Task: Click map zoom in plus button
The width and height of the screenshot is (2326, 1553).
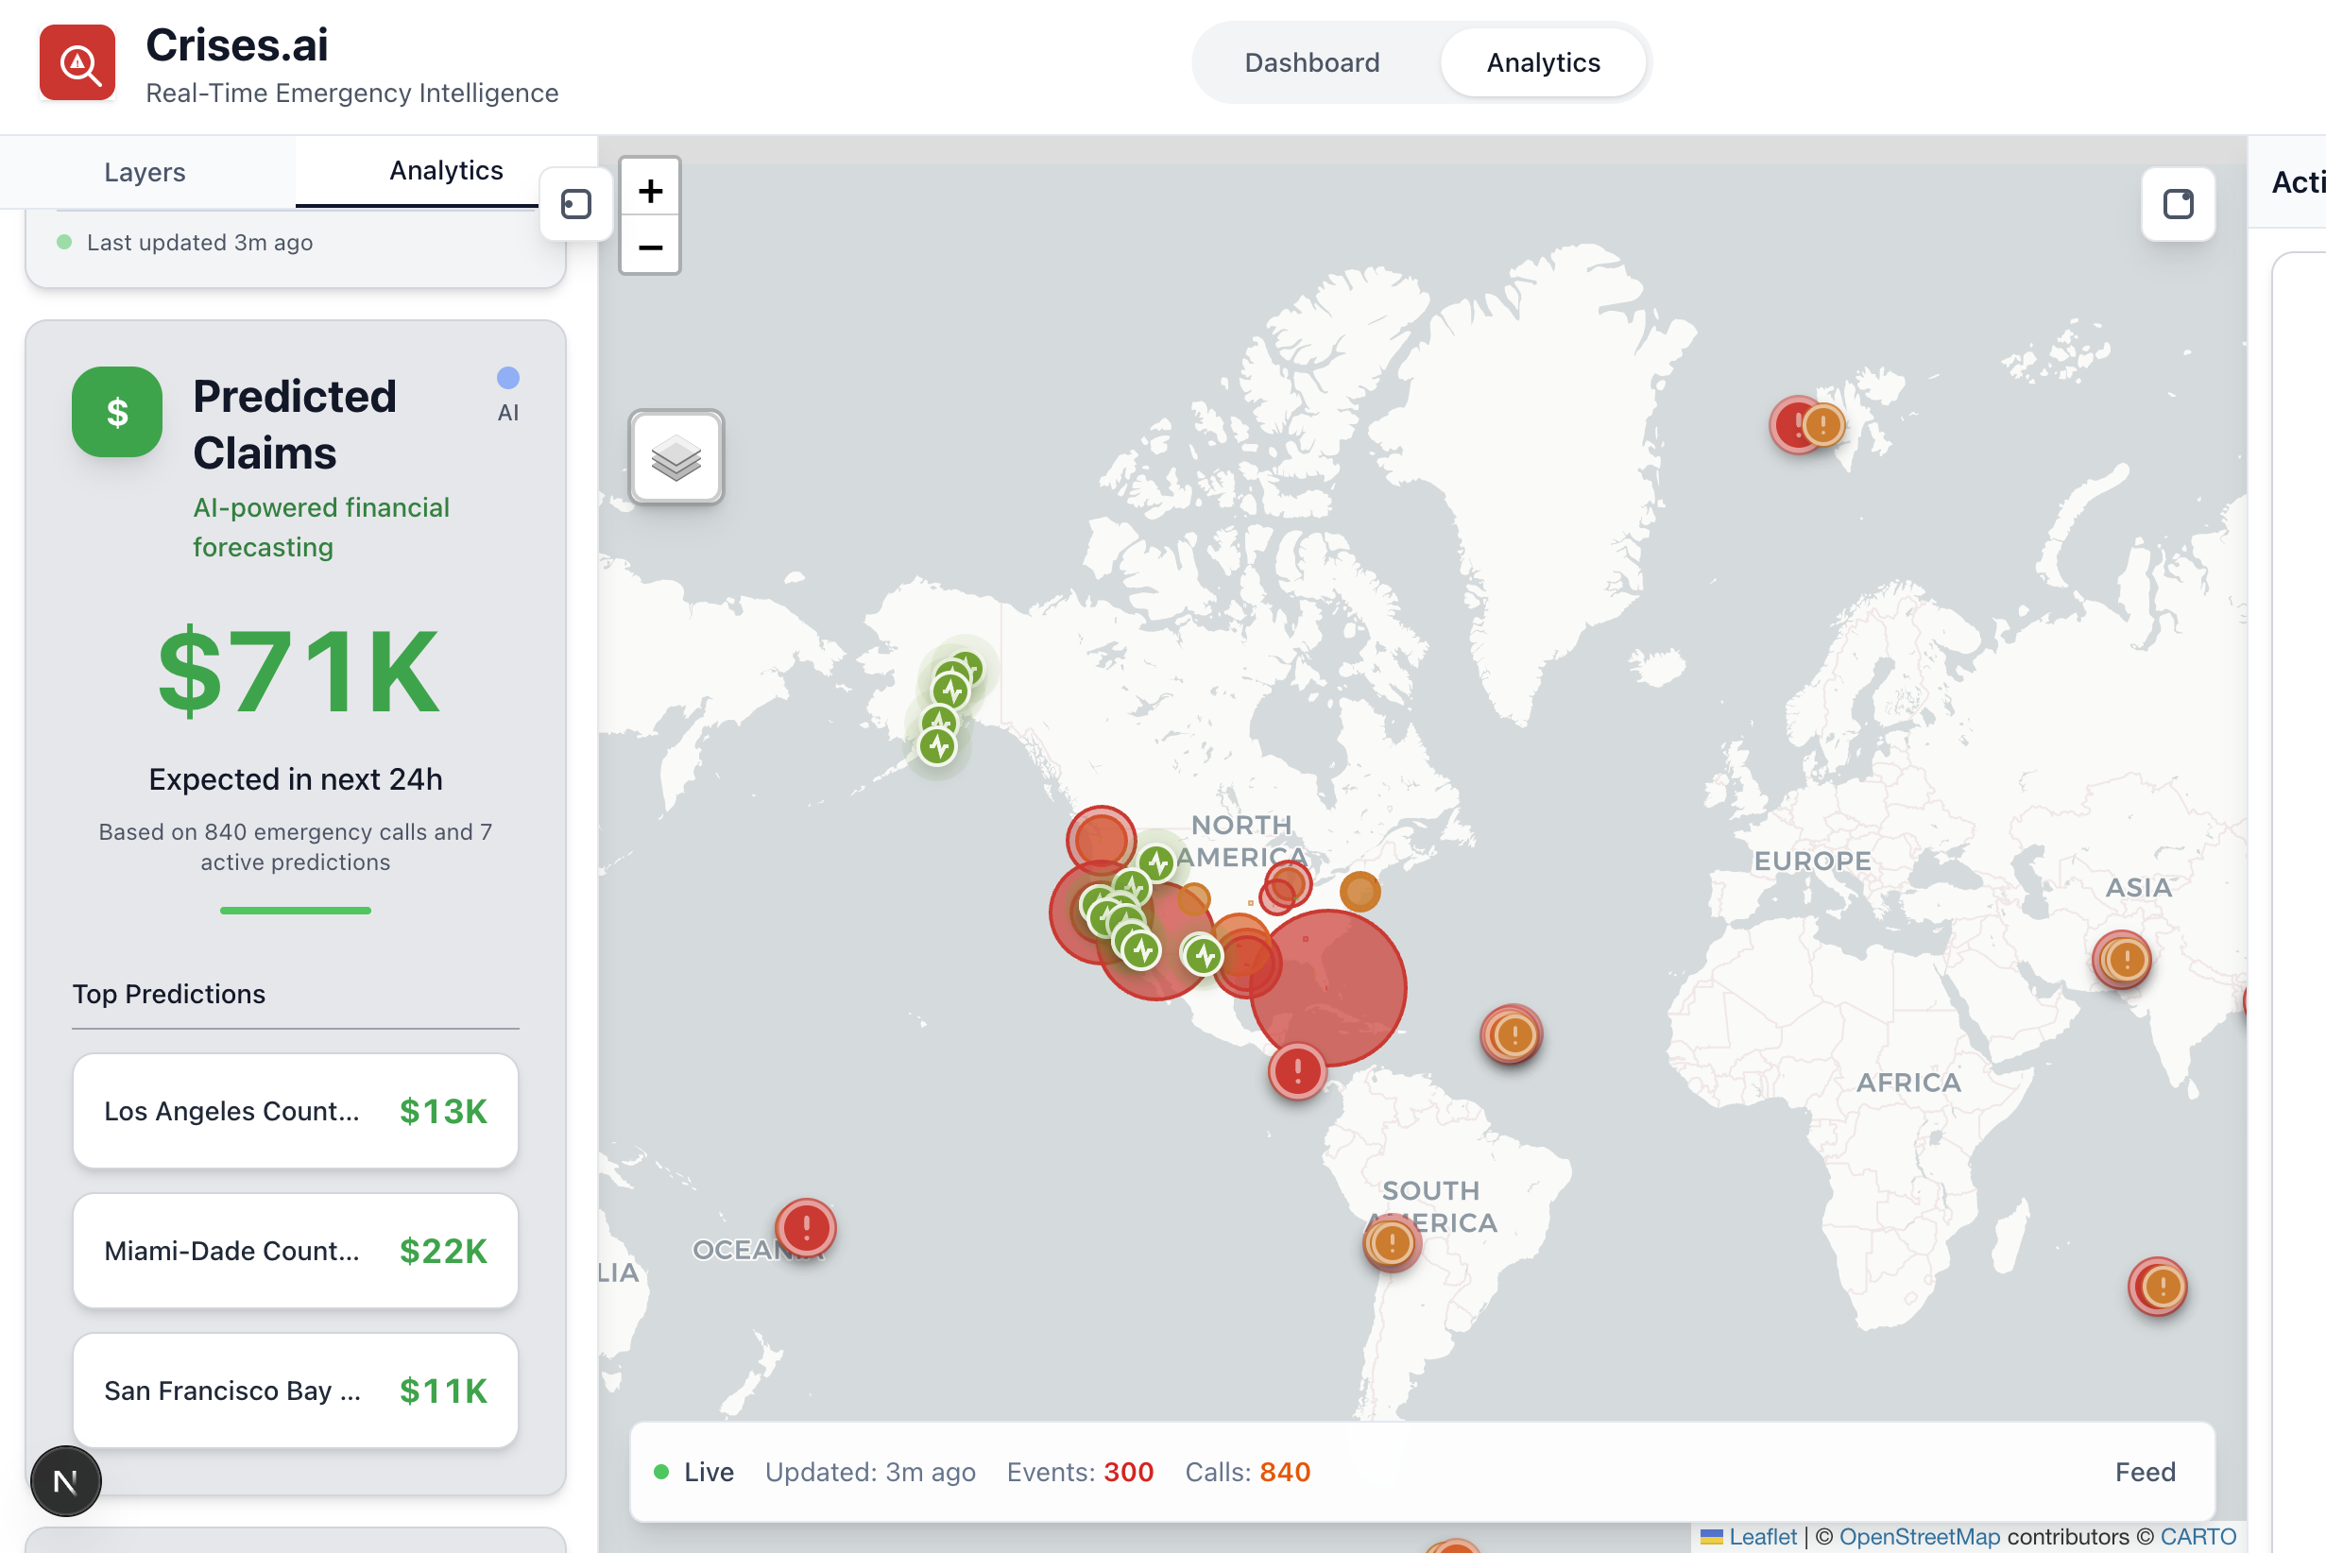Action: point(650,189)
